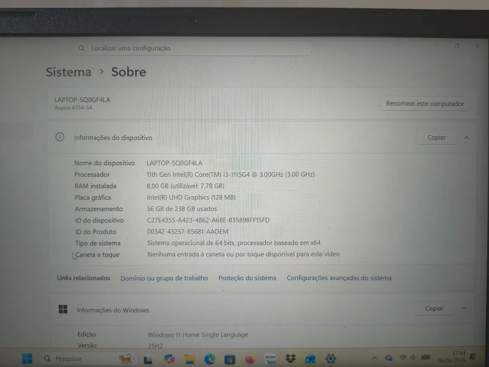Click the info icon beside 'Informações do dispositivo'
Image resolution: width=489 pixels, height=367 pixels.
click(60, 137)
